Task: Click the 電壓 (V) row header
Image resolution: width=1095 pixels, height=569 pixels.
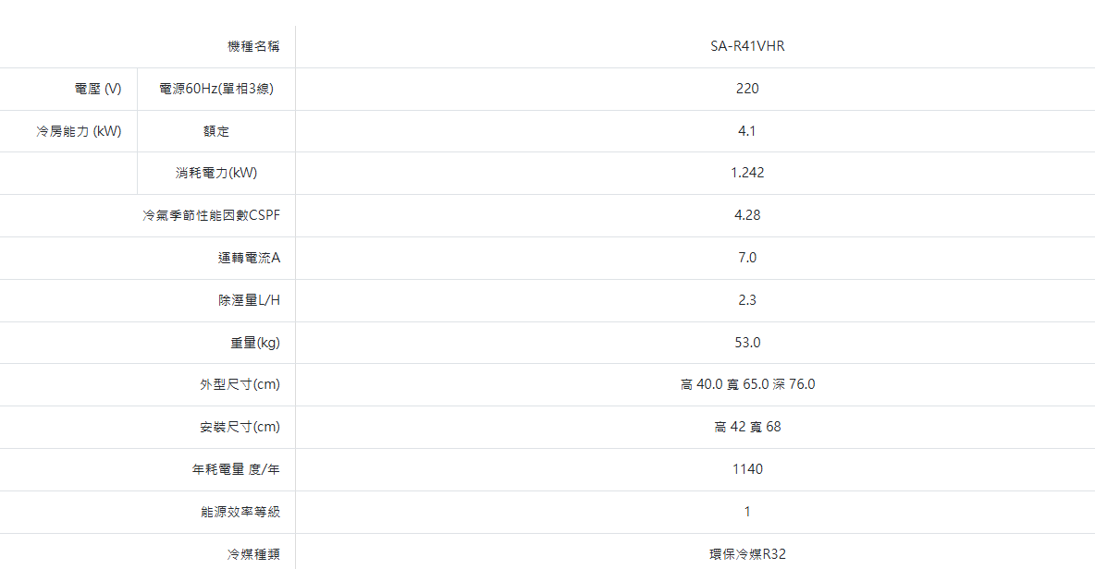Action: pyautogui.click(x=98, y=89)
